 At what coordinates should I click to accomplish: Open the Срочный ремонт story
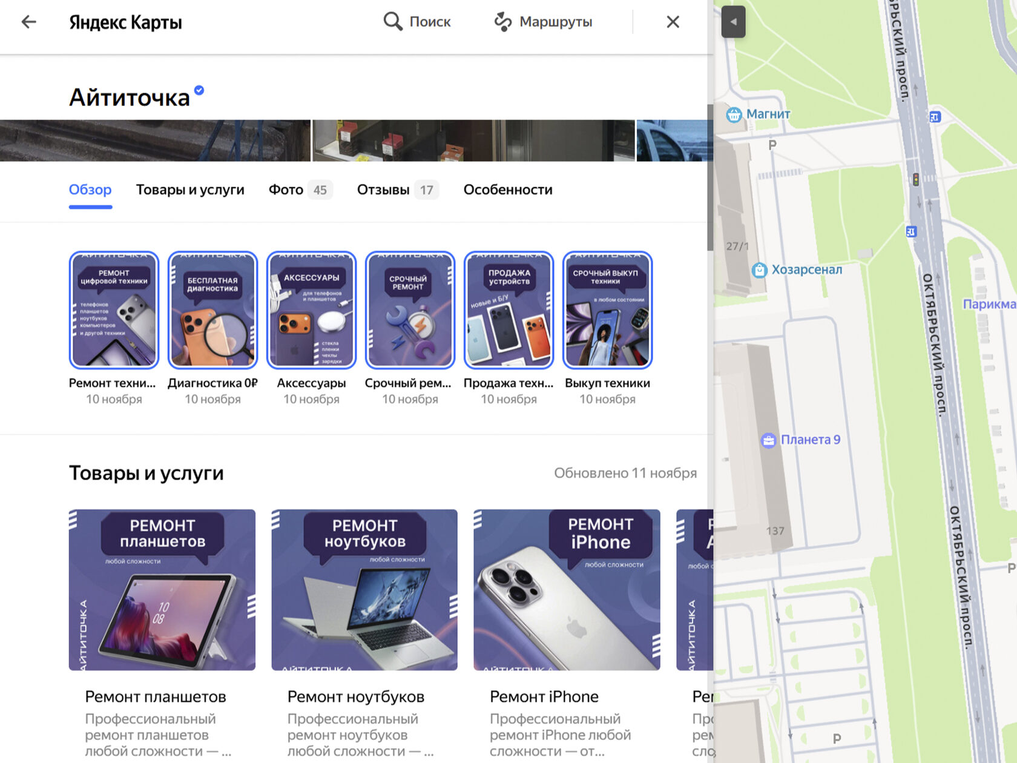[410, 310]
